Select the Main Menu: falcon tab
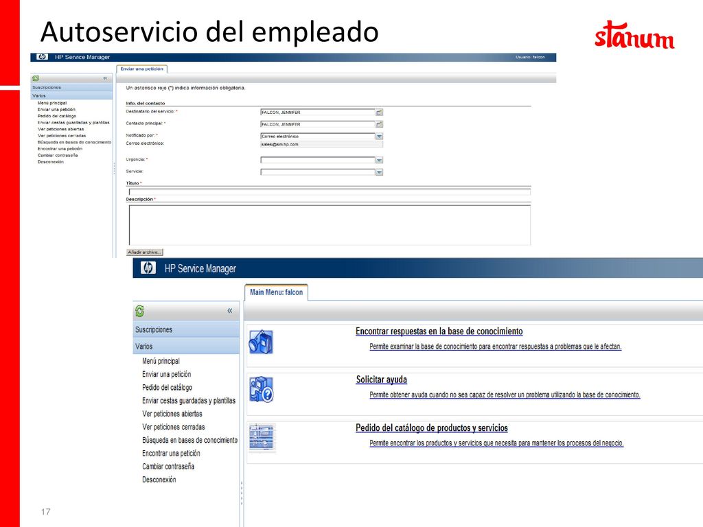Image resolution: width=703 pixels, height=527 pixels. tap(276, 292)
